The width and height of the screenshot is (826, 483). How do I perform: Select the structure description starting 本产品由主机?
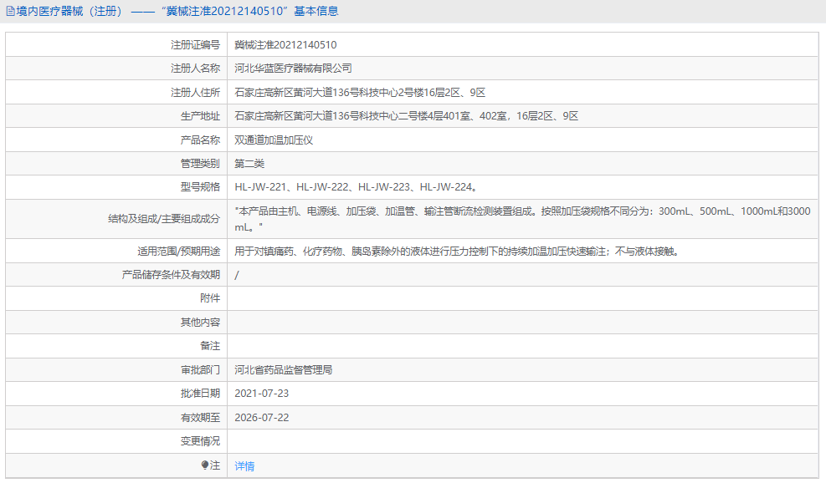pos(522,219)
